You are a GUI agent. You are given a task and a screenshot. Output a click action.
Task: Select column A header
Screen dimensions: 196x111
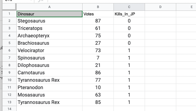49,7
